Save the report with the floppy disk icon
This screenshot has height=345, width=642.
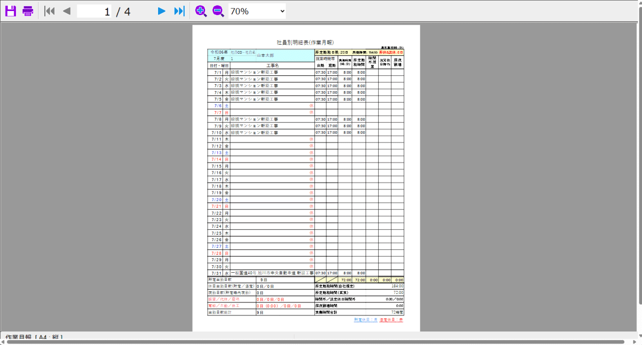click(x=11, y=11)
